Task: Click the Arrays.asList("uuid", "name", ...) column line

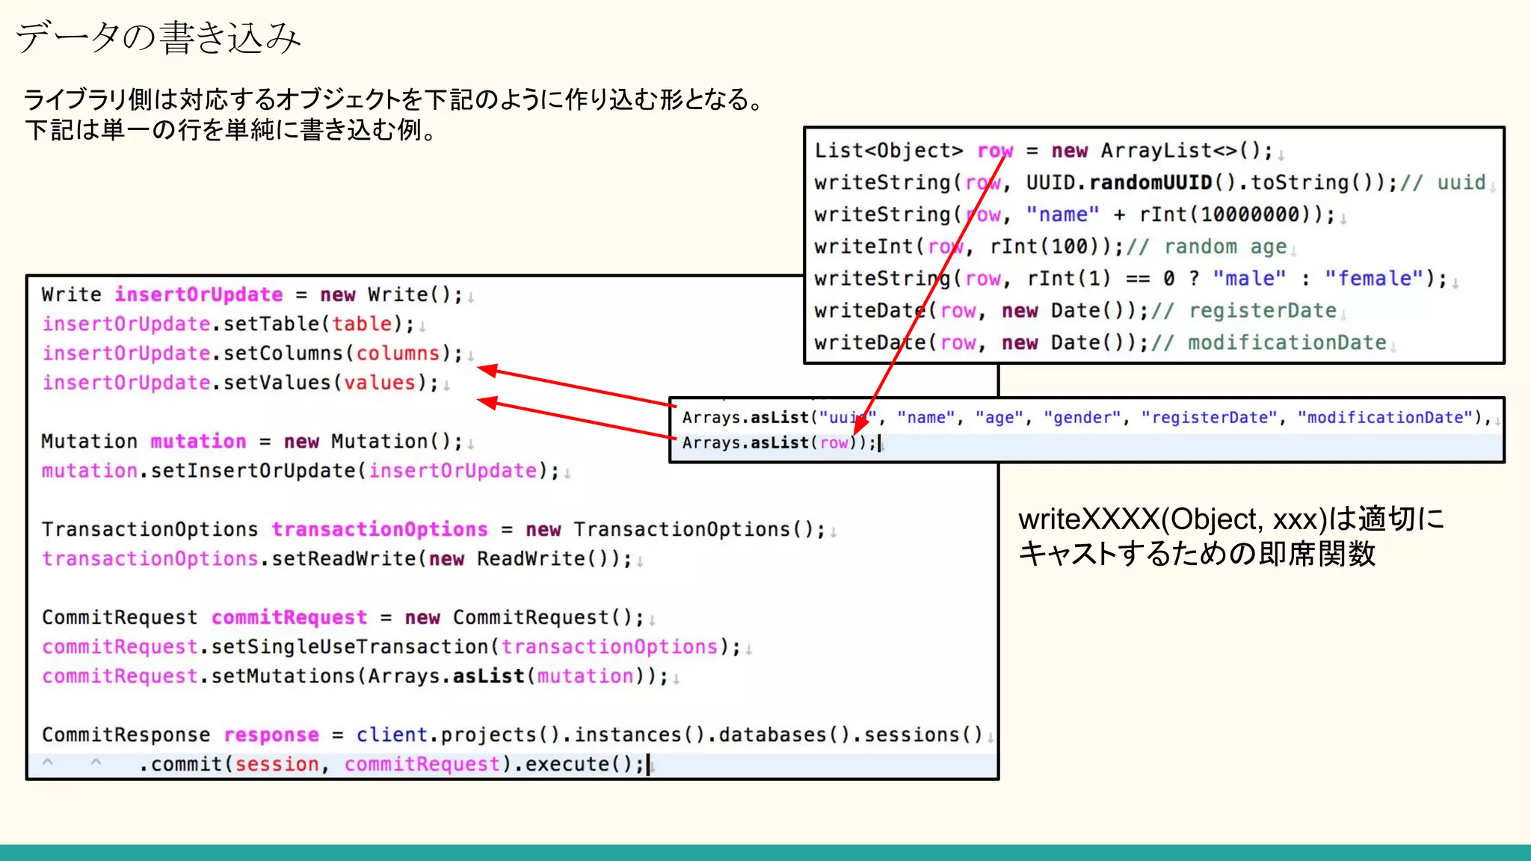Action: [x=1087, y=417]
